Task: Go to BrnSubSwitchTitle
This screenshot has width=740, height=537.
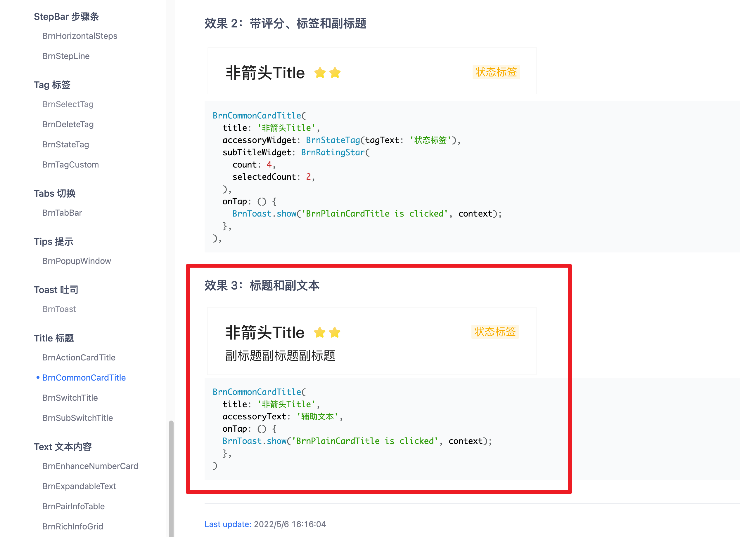Action: 78,418
